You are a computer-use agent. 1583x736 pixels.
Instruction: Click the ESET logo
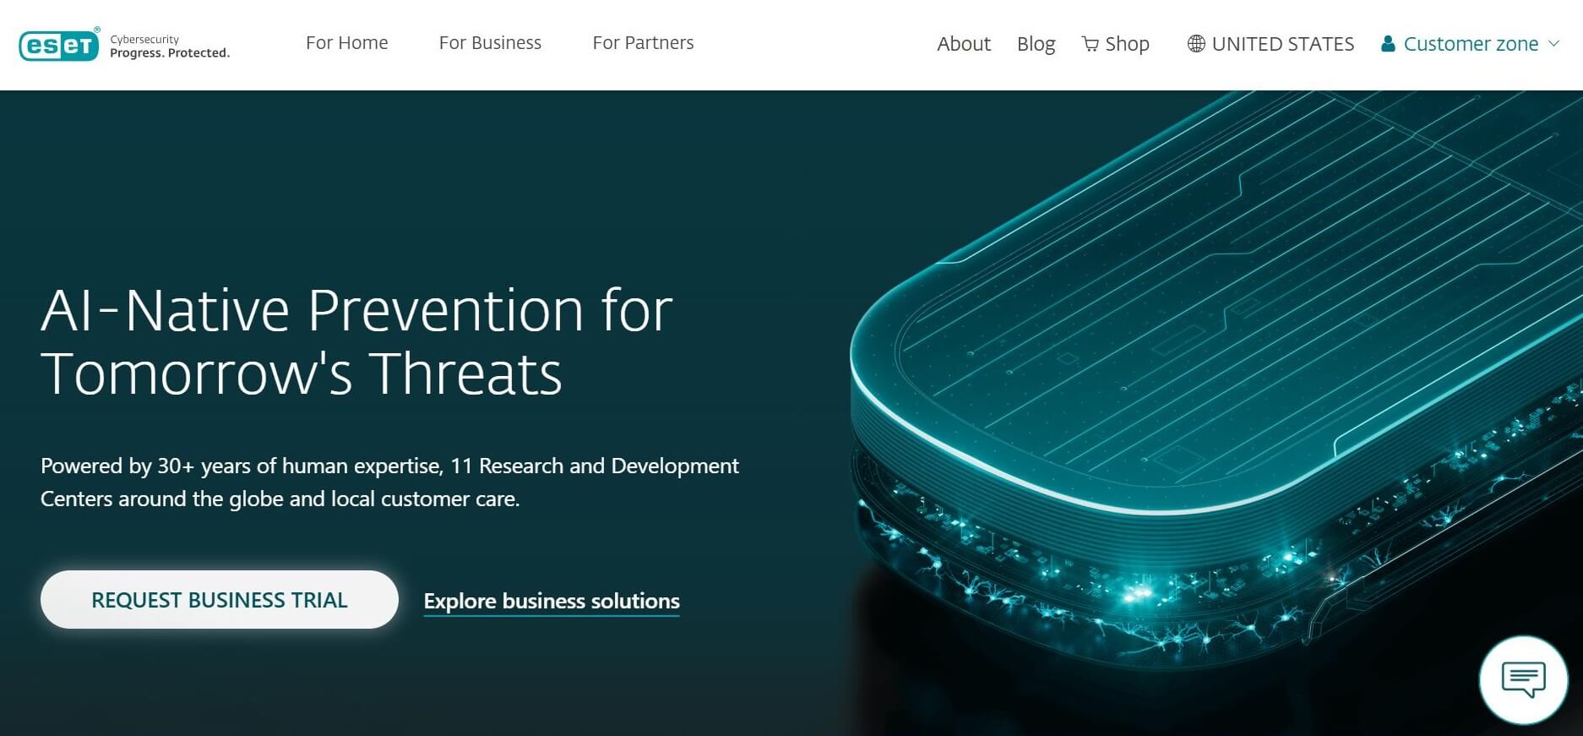coord(59,45)
